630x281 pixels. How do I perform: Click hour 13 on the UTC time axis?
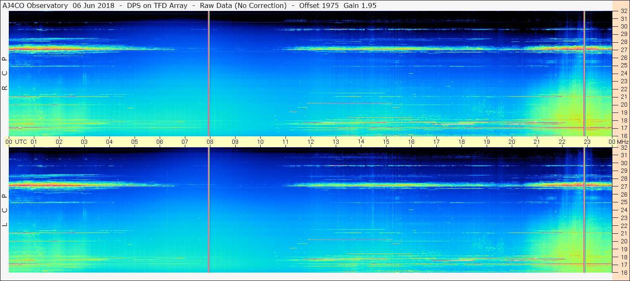pyautogui.click(x=336, y=142)
